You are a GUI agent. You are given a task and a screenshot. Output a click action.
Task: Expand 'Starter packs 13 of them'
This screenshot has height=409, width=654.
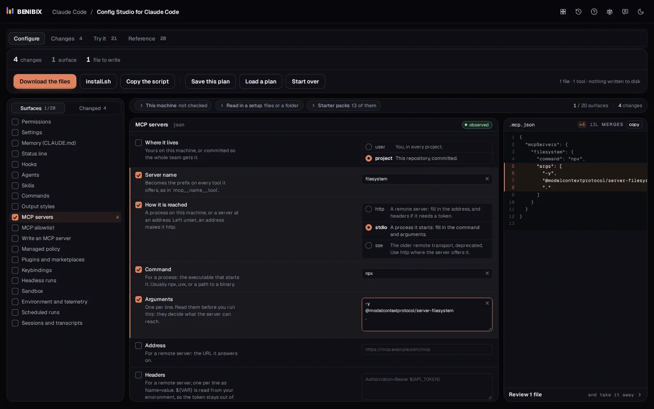[343, 106]
